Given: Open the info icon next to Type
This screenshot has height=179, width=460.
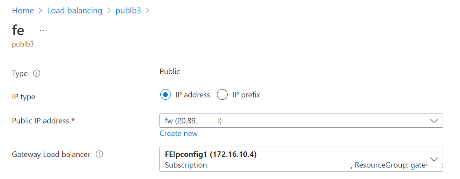Looking at the screenshot, I should [x=37, y=73].
